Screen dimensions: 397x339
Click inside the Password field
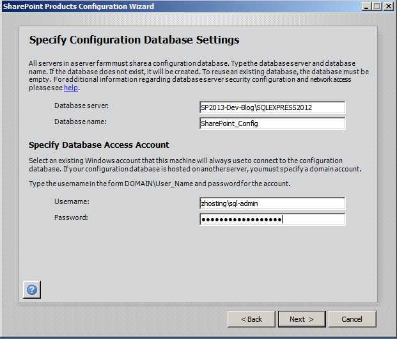272,219
